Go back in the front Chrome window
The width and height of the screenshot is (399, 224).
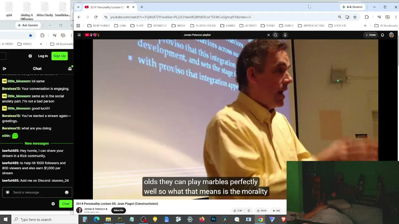[x=79, y=17]
